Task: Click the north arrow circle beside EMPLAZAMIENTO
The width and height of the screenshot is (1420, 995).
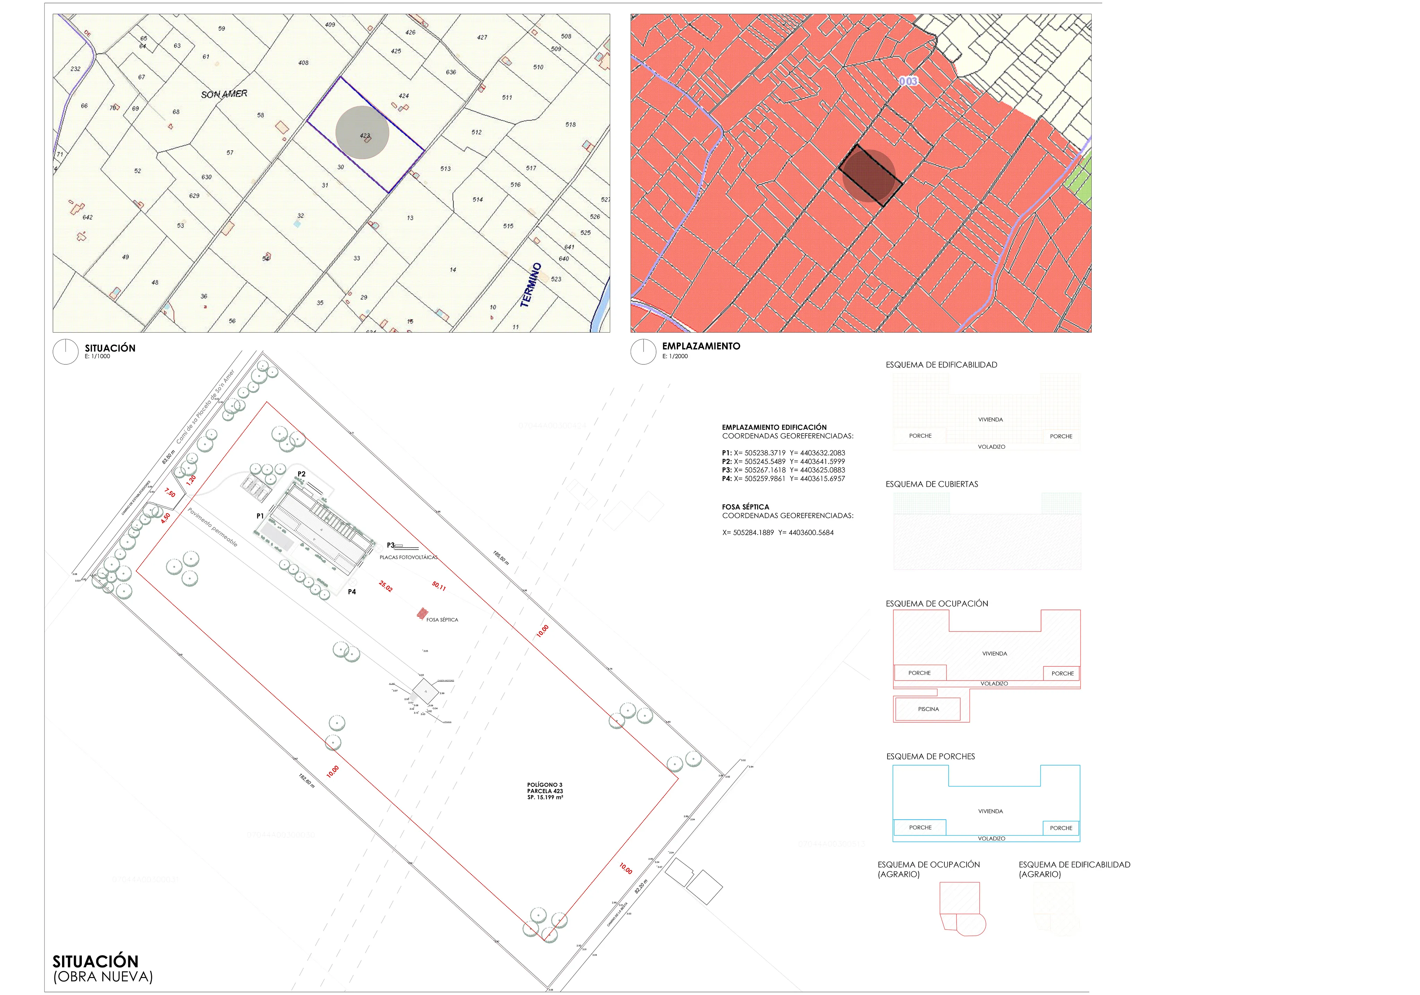Action: (x=643, y=352)
